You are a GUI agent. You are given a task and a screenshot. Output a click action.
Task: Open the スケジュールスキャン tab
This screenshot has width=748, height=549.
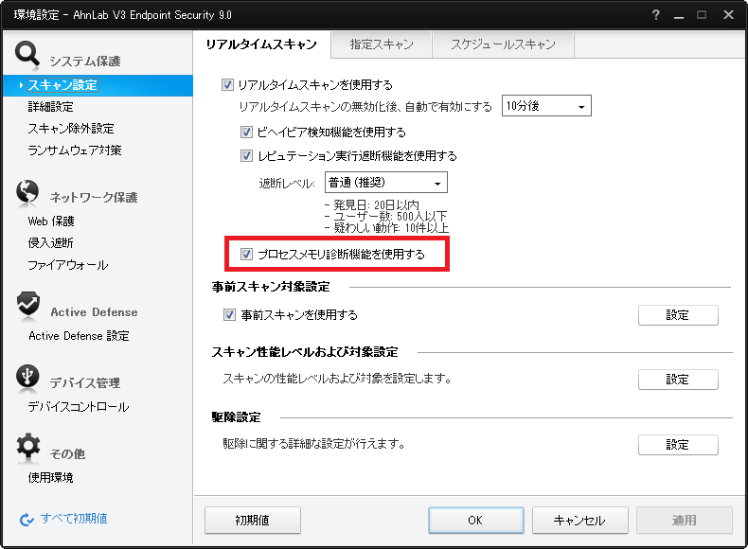503,44
